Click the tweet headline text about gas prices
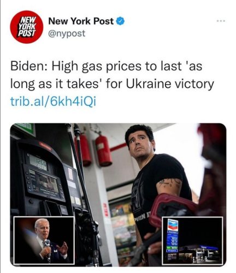 point(112,75)
